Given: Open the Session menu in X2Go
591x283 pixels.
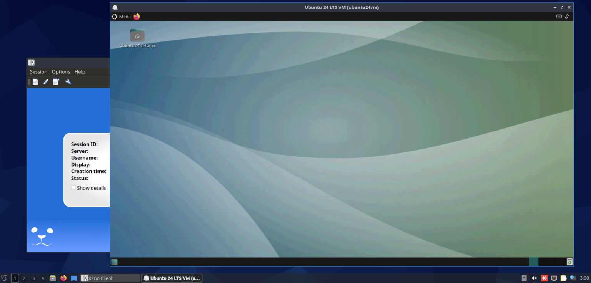Looking at the screenshot, I should (x=38, y=72).
